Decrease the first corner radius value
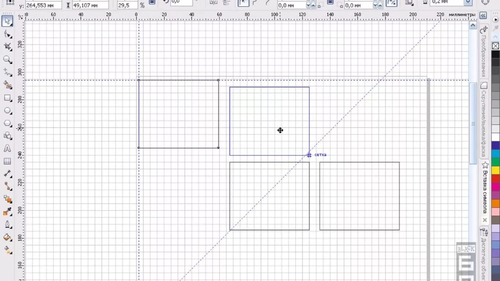 point(308,5)
